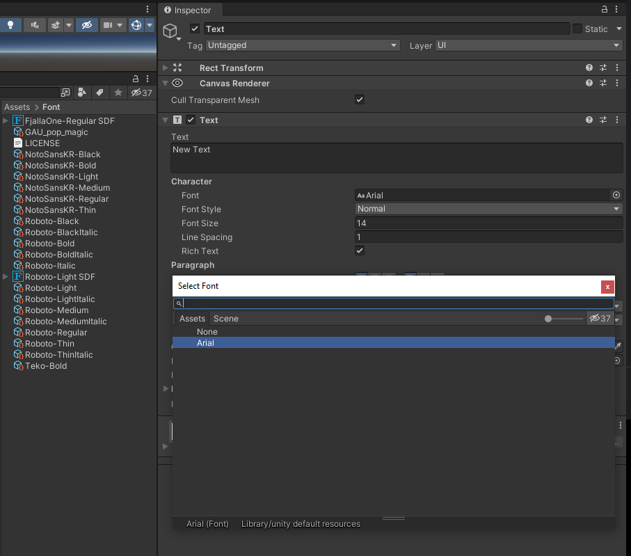Click the Search by Label tag icon
The image size is (631, 556).
(99, 93)
